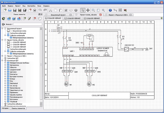164x113 pixels.
Task: Expand the Mechanical folder
Action: [x=5, y=83]
